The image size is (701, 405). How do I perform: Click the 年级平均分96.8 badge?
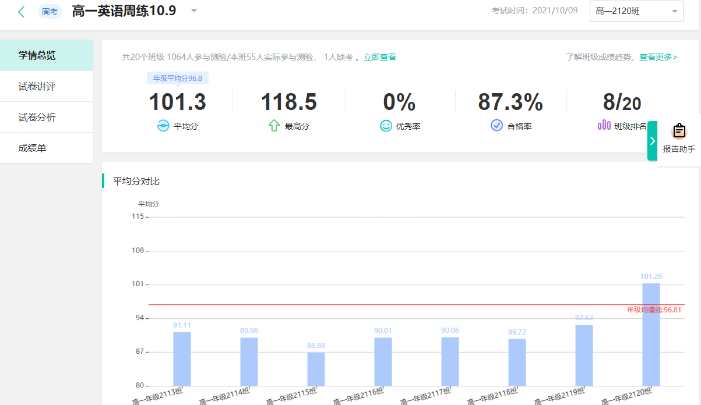tap(178, 79)
